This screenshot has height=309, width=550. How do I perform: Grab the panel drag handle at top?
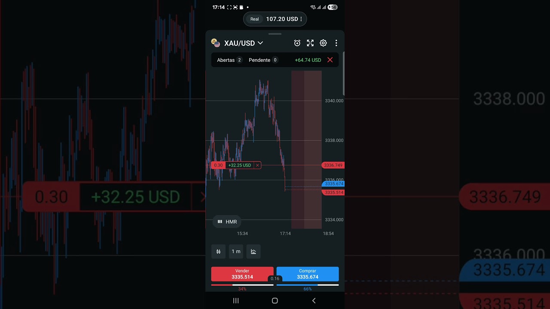[275, 34]
